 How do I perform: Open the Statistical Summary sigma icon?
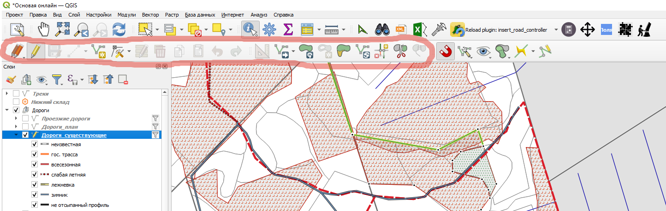(288, 30)
